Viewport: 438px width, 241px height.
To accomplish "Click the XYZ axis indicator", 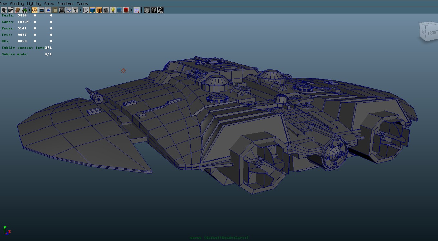I will click(x=6, y=230).
